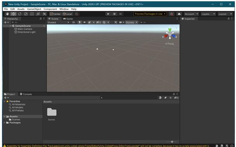Open the Inspector panel three-dot menu

[232, 19]
